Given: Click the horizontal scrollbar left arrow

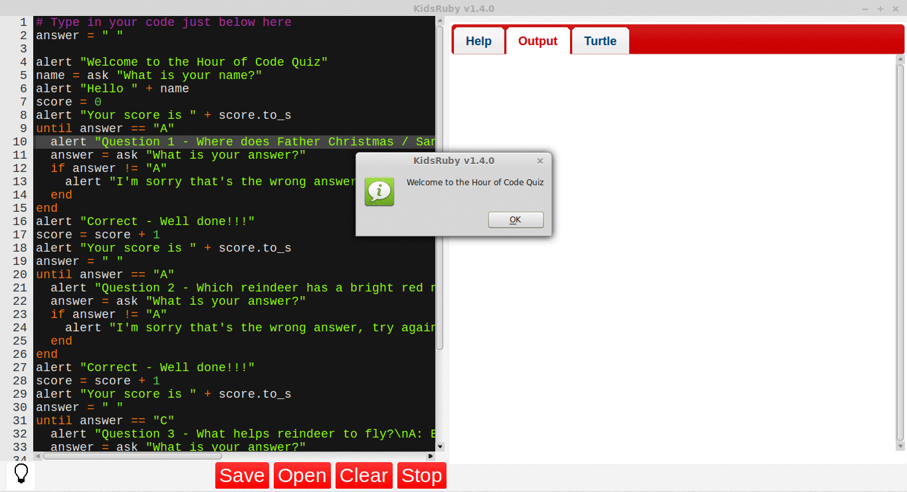Looking at the screenshot, I should [38, 456].
